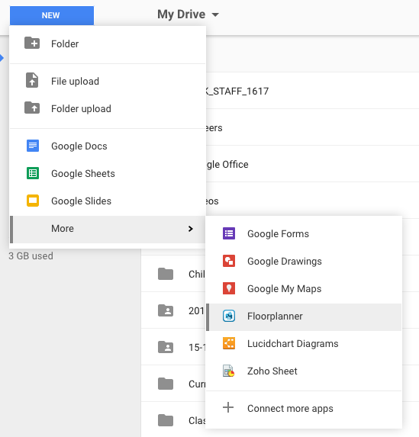Click the folder icon beside Chil
The image size is (419, 437).
pyautogui.click(x=166, y=274)
